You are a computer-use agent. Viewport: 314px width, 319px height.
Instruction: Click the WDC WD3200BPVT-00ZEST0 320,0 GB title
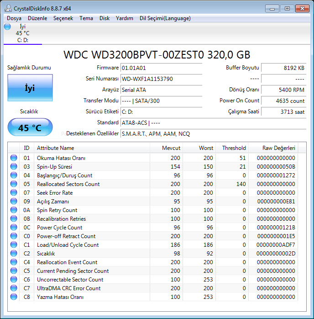point(157,54)
